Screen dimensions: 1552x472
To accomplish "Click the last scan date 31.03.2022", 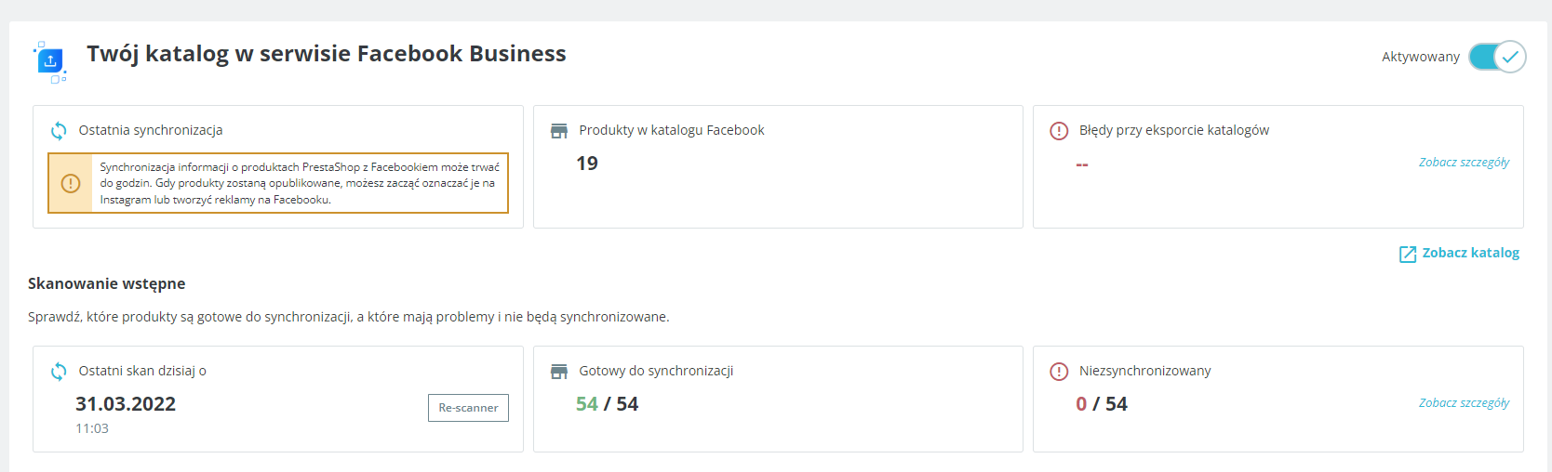I will point(126,404).
